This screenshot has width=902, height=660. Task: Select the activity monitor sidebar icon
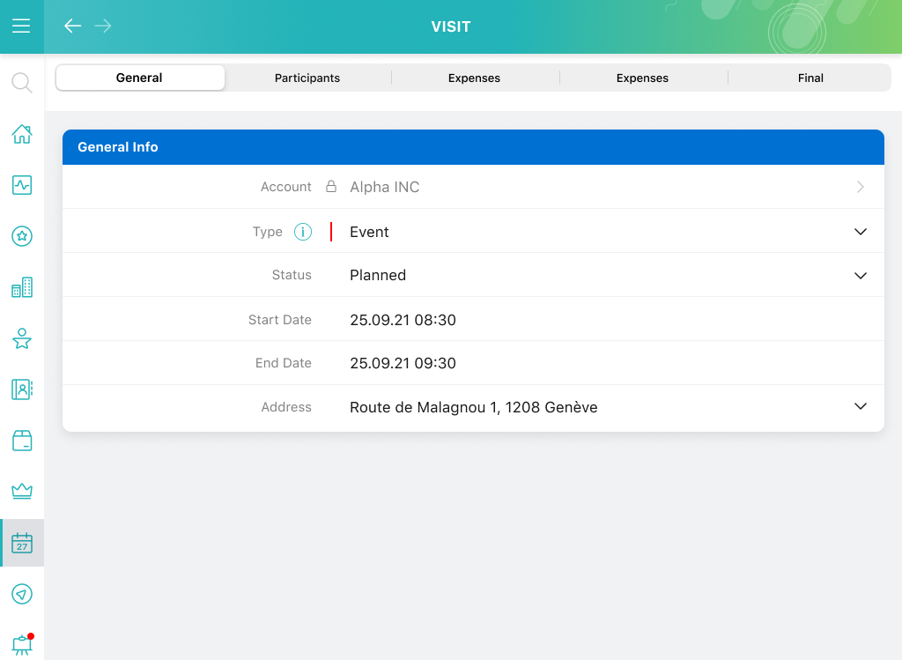[21, 185]
